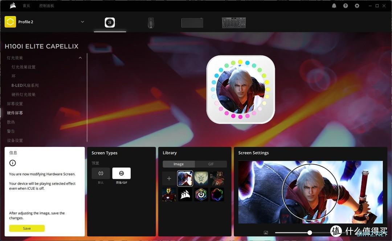This screenshot has width=392, height=241.
Task: Click the H100I ELITE CAPELLIX title
Action: [41, 46]
